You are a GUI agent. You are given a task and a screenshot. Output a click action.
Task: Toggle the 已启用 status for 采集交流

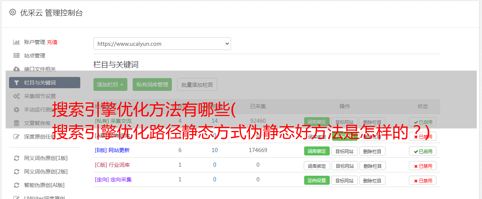422,122
